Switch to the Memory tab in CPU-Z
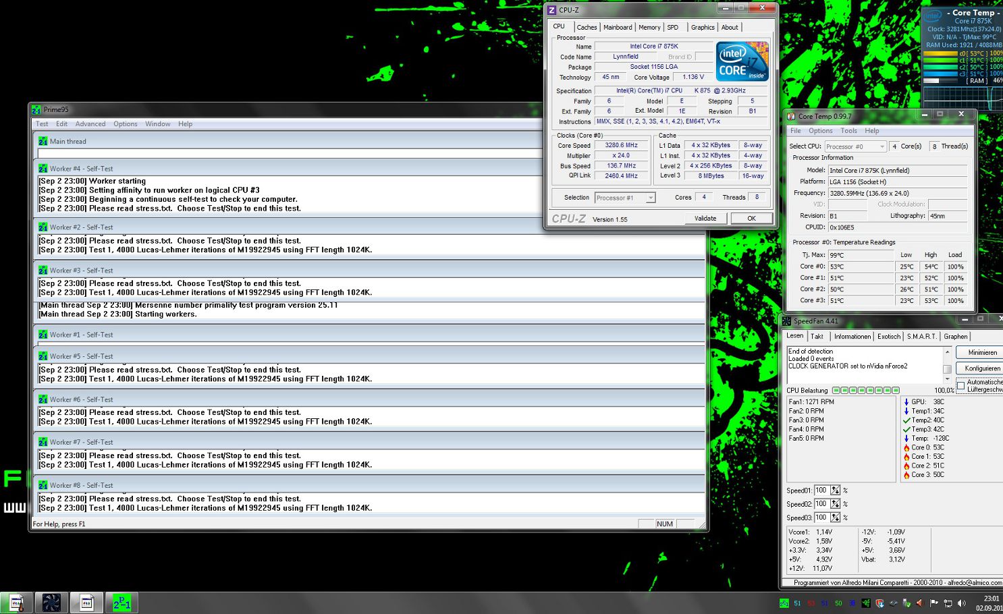Viewport: 1003px width, 614px height. click(649, 28)
